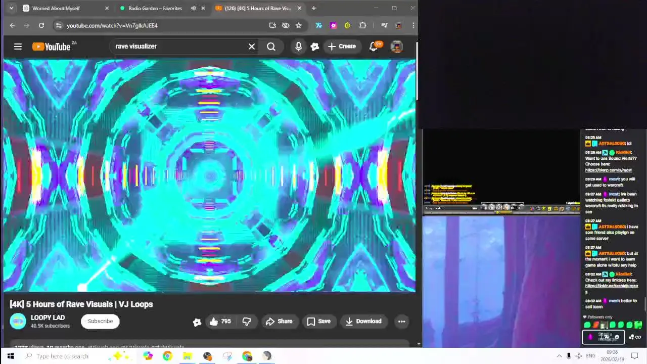Reload the YouTube page
The image size is (647, 364).
pyautogui.click(x=41, y=25)
